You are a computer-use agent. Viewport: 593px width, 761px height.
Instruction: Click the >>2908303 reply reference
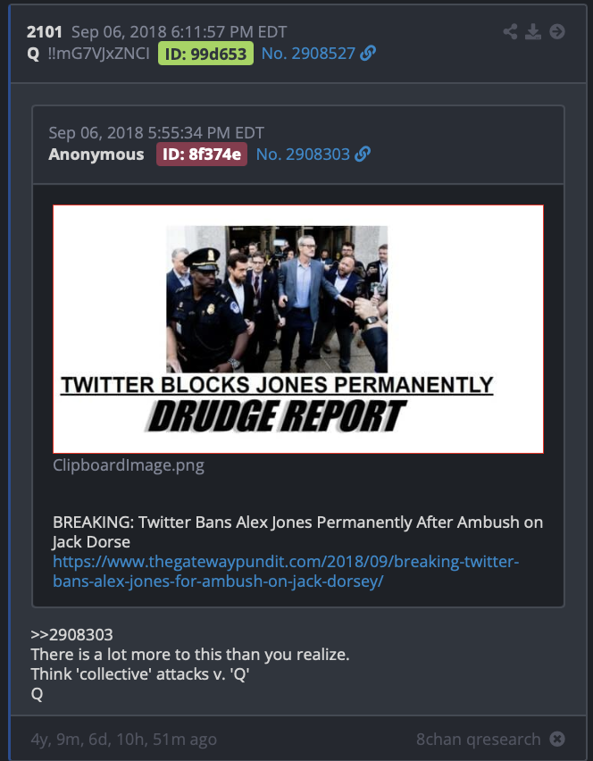pyautogui.click(x=71, y=634)
